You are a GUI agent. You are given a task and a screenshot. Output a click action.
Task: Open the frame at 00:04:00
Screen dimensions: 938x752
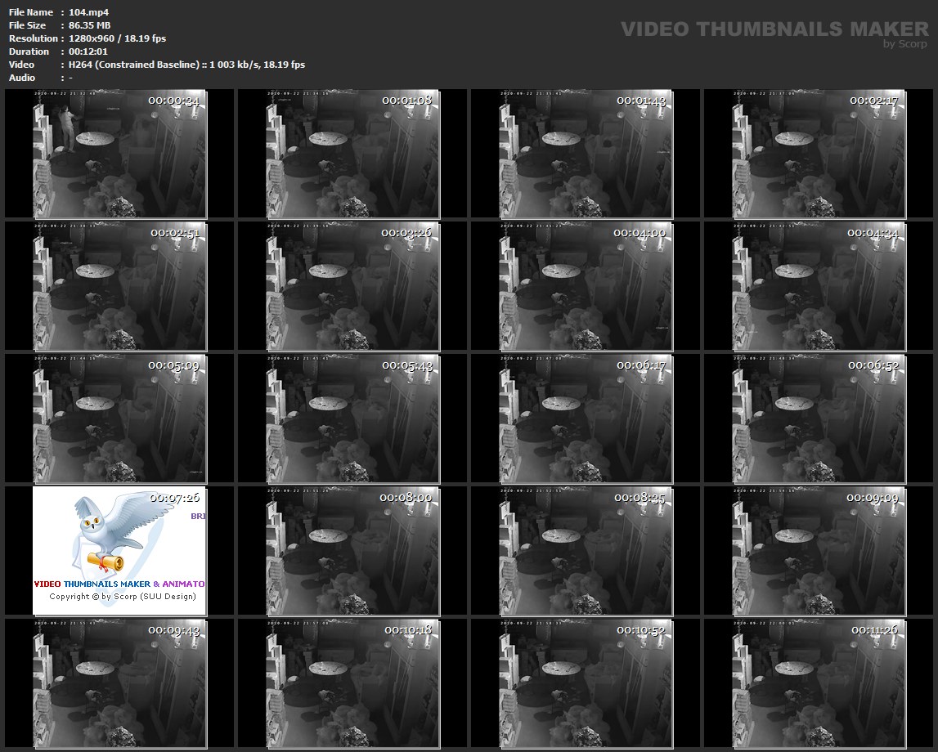[x=586, y=286]
